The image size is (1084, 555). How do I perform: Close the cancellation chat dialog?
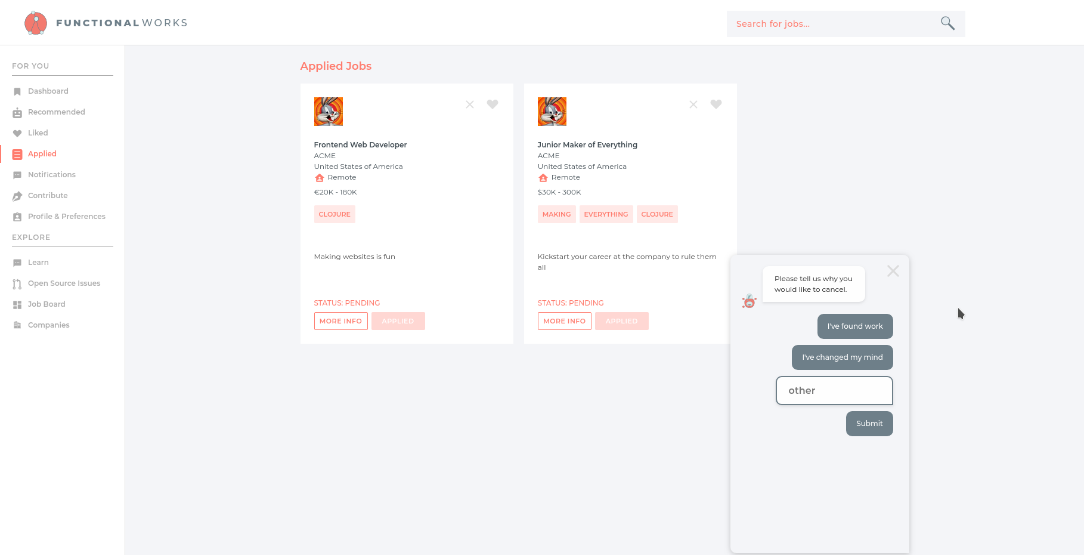pyautogui.click(x=893, y=271)
